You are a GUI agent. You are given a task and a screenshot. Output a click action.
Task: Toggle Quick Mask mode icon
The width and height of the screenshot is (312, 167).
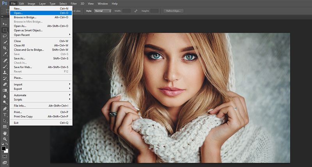pyautogui.click(x=5, y=156)
